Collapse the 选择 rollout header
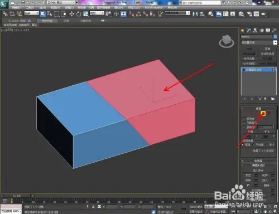 coord(258,108)
